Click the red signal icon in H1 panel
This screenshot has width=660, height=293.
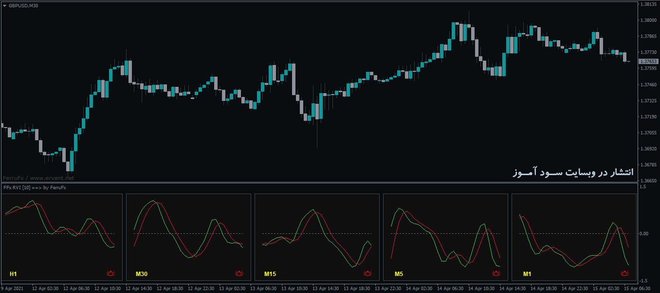click(110, 274)
